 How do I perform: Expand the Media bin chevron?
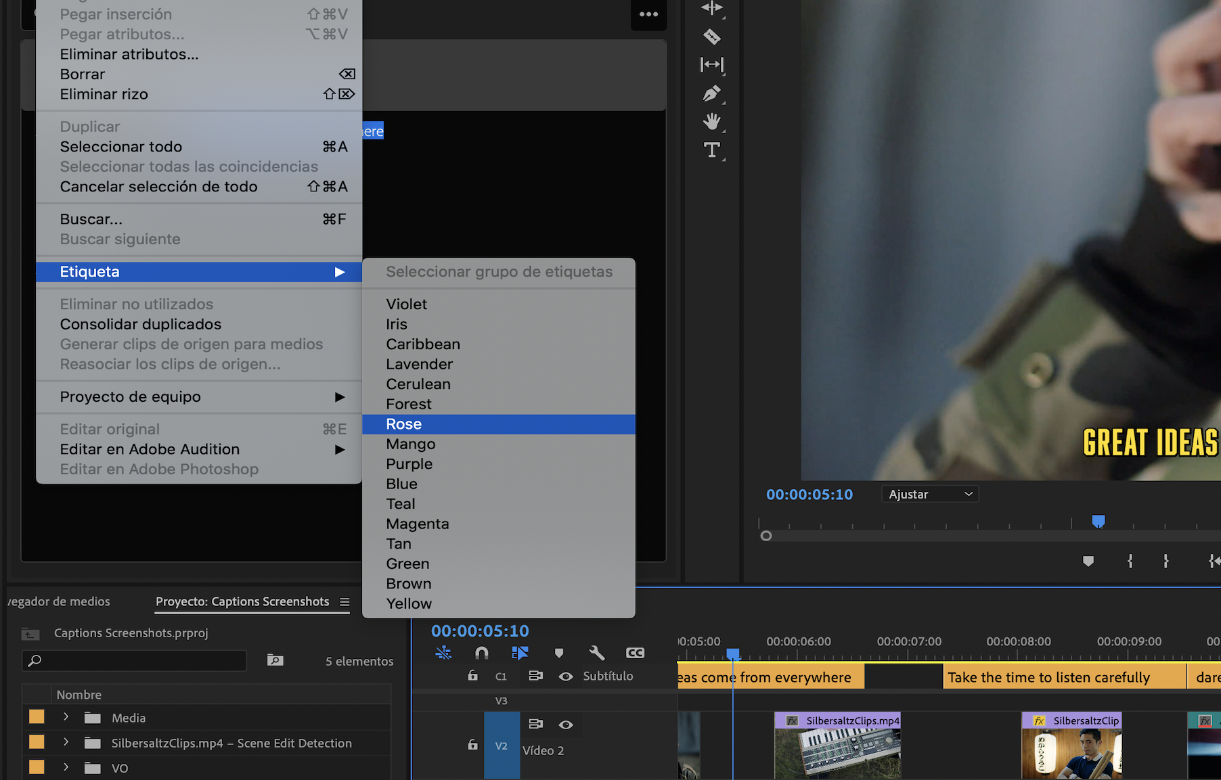point(66,716)
